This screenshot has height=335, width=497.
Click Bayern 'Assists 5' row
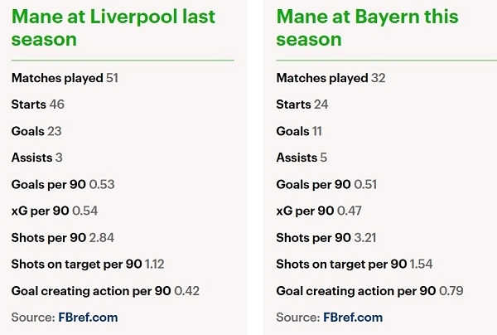tap(301, 158)
